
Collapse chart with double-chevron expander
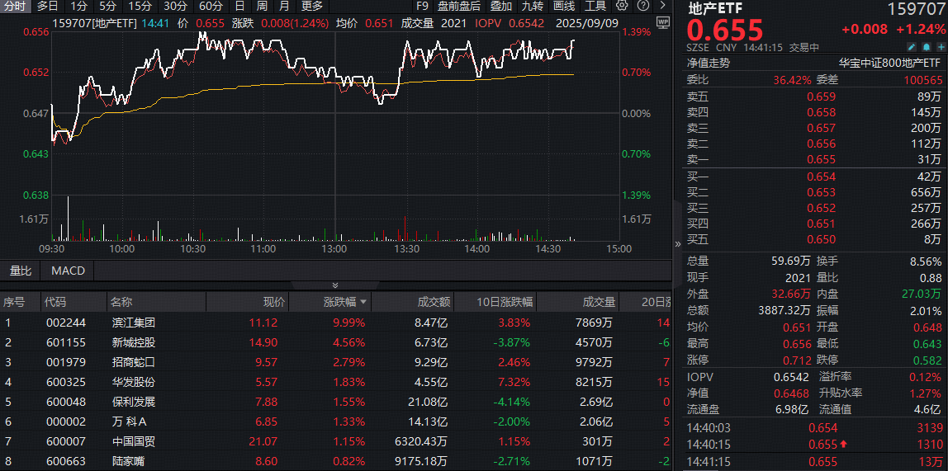click(x=334, y=285)
